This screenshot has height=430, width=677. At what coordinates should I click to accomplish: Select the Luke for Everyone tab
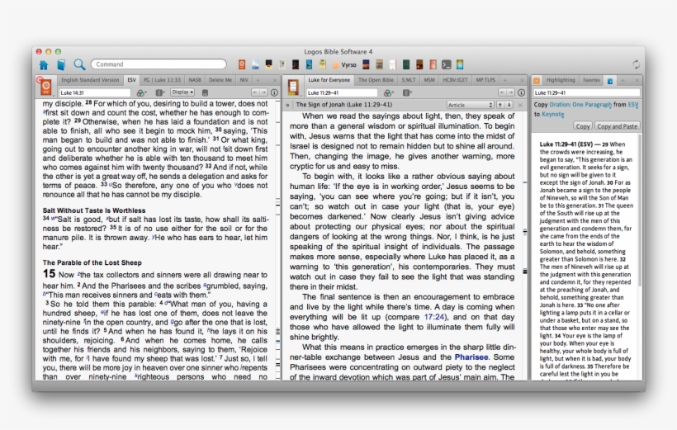coord(329,80)
